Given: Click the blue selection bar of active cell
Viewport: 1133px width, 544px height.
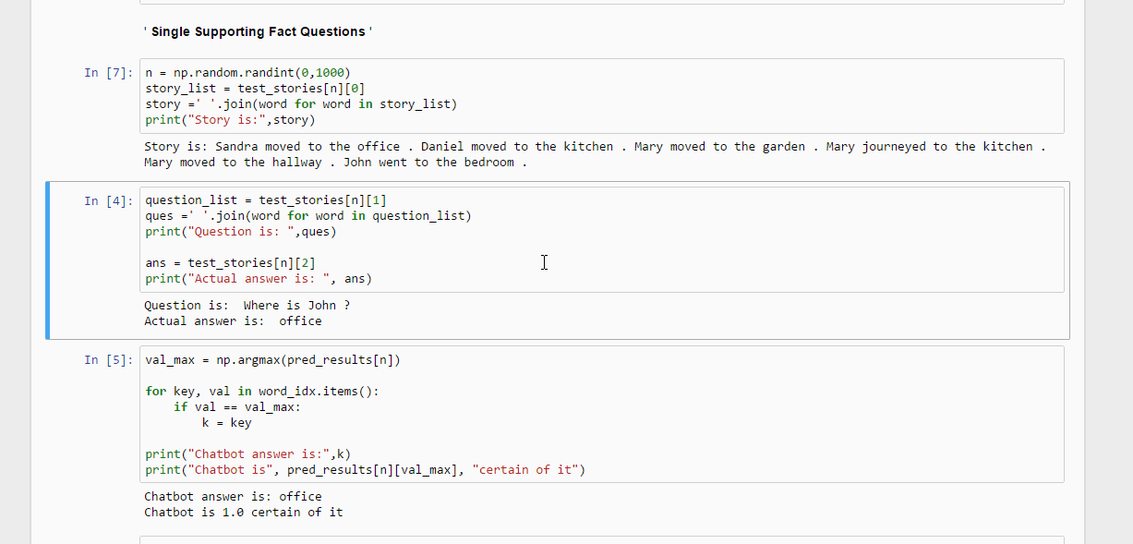Looking at the screenshot, I should tap(49, 260).
